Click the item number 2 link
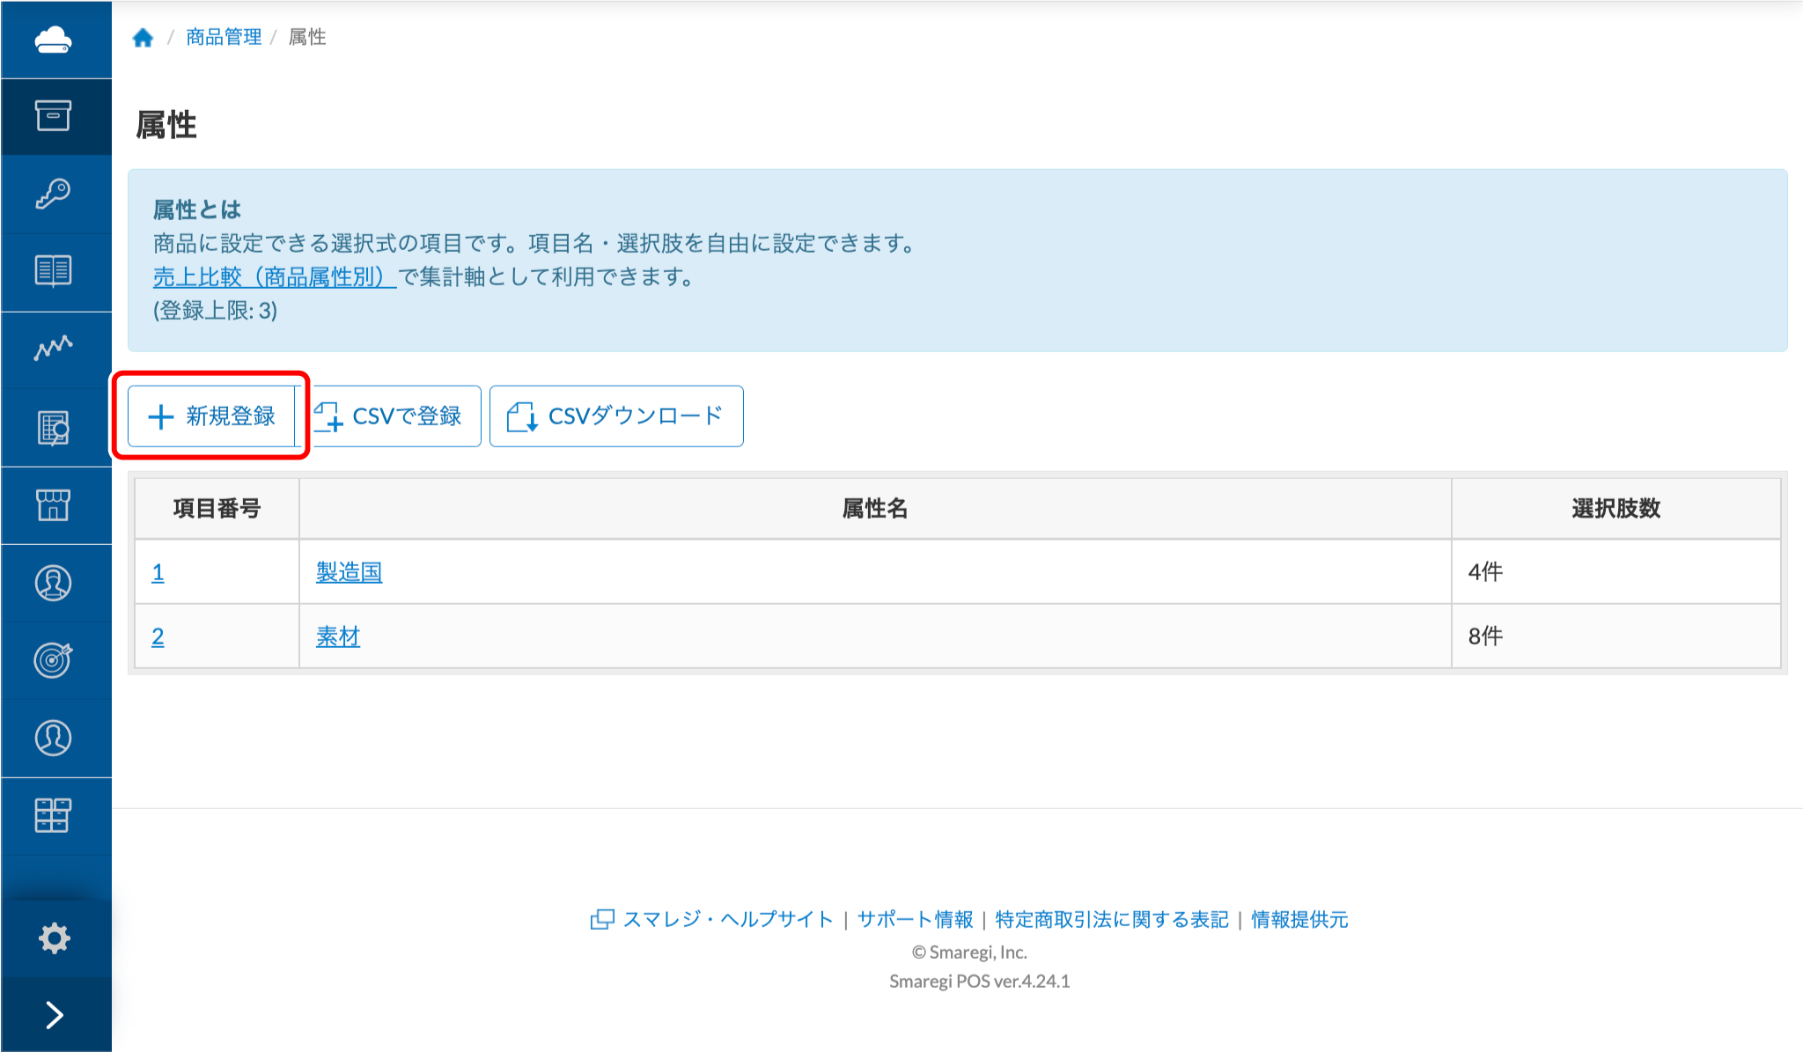Image resolution: width=1803 pixels, height=1052 pixels. (158, 636)
